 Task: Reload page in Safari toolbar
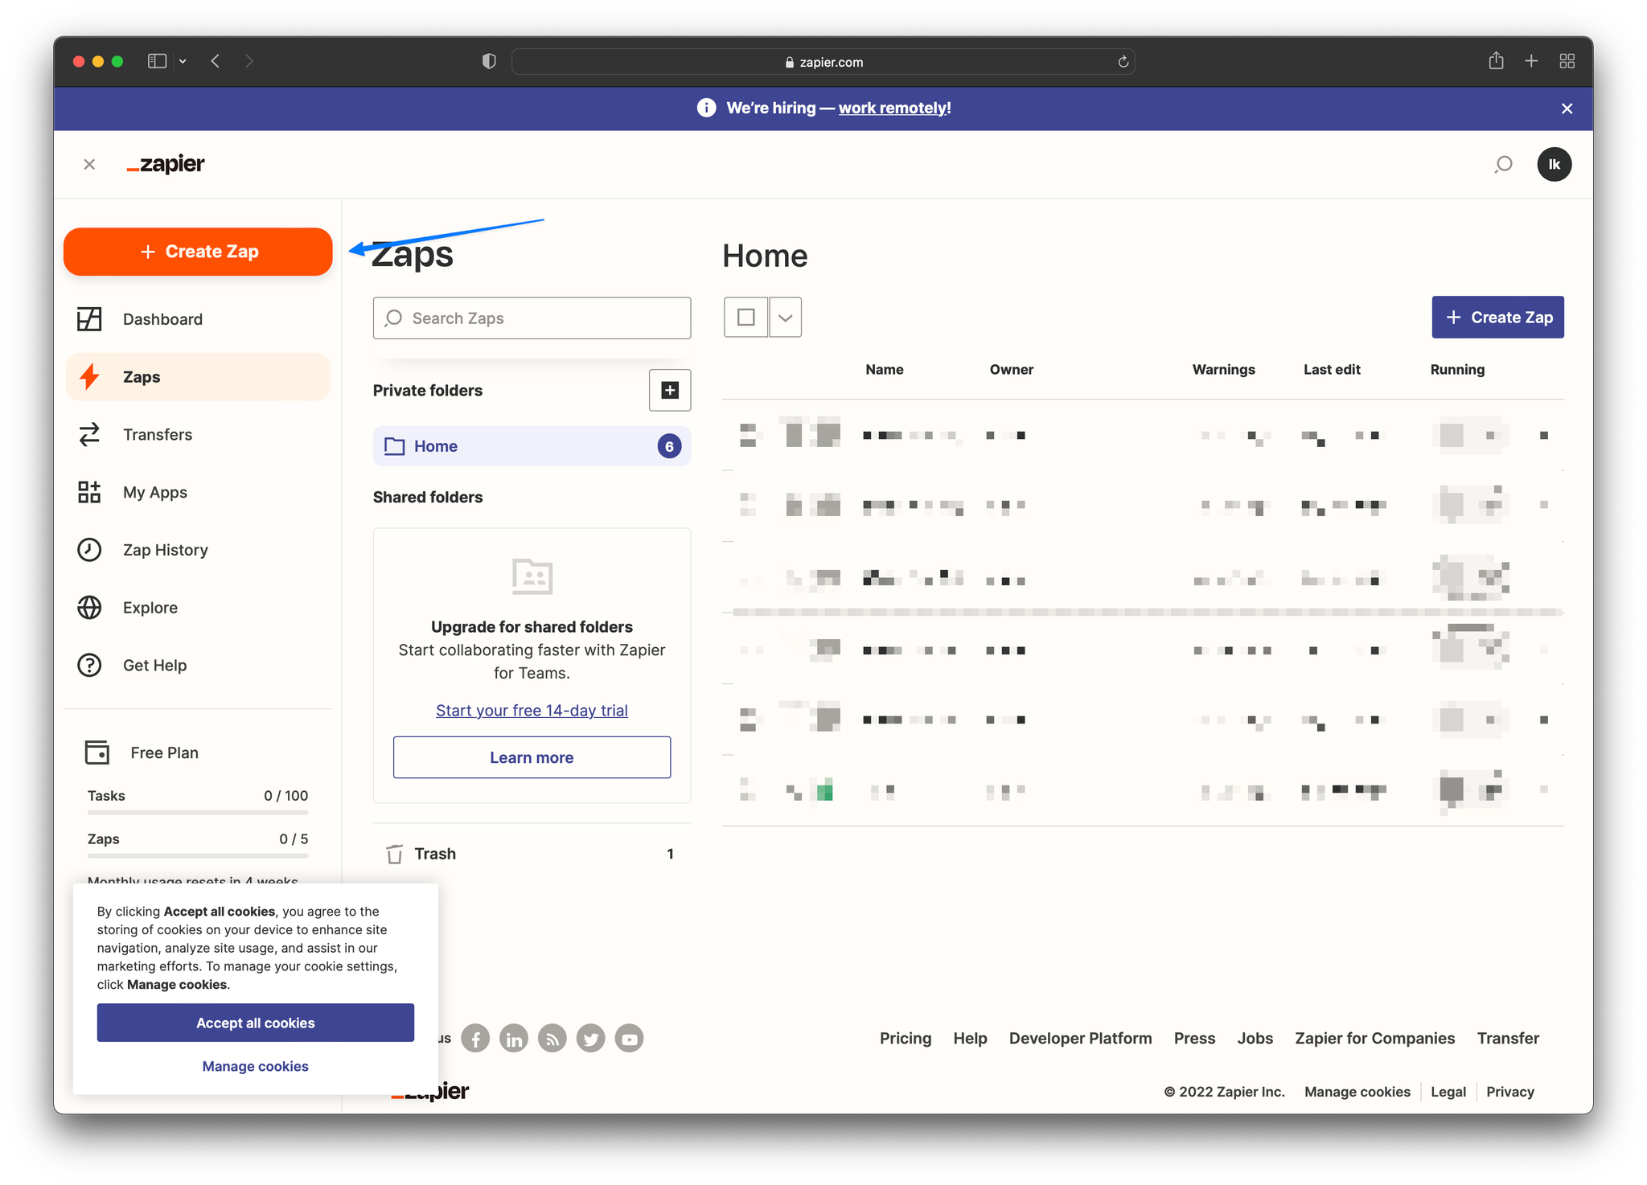coord(1123,62)
